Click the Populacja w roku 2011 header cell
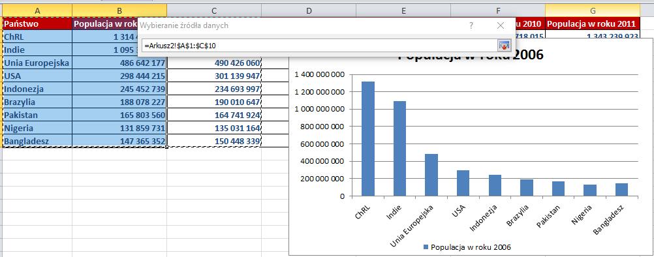This screenshot has height=257, width=654. [593, 23]
